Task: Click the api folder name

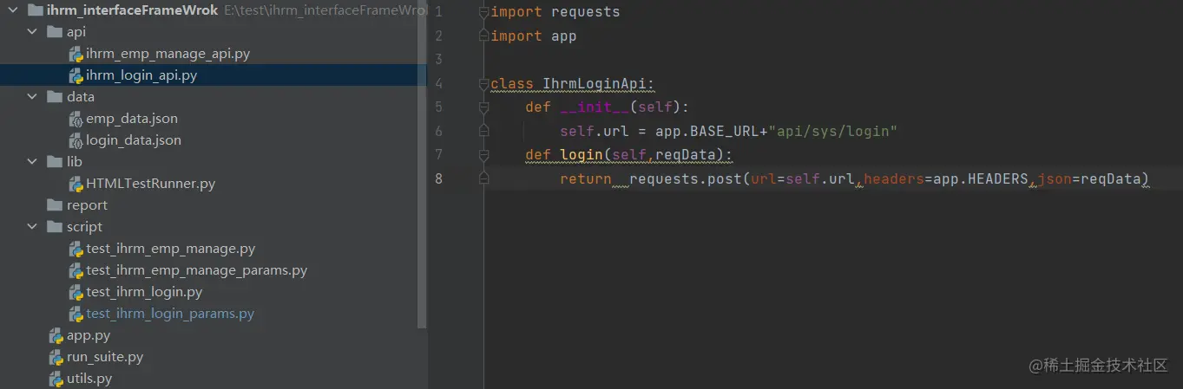Action: (x=76, y=32)
